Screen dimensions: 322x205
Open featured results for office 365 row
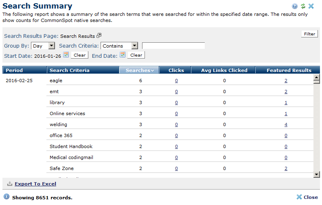pyautogui.click(x=286, y=135)
